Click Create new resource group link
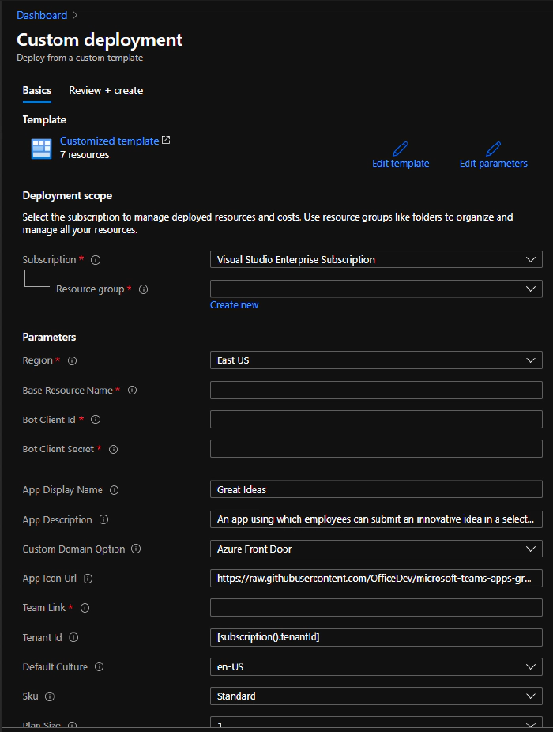This screenshot has height=732, width=553. [x=235, y=305]
